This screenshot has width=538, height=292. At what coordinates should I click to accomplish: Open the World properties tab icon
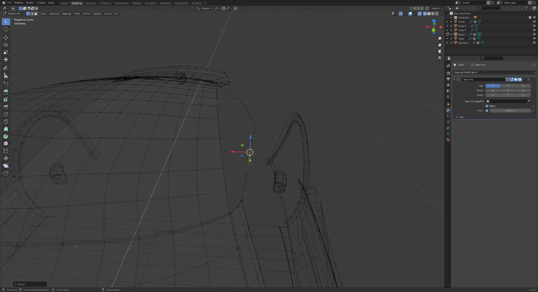(448, 97)
